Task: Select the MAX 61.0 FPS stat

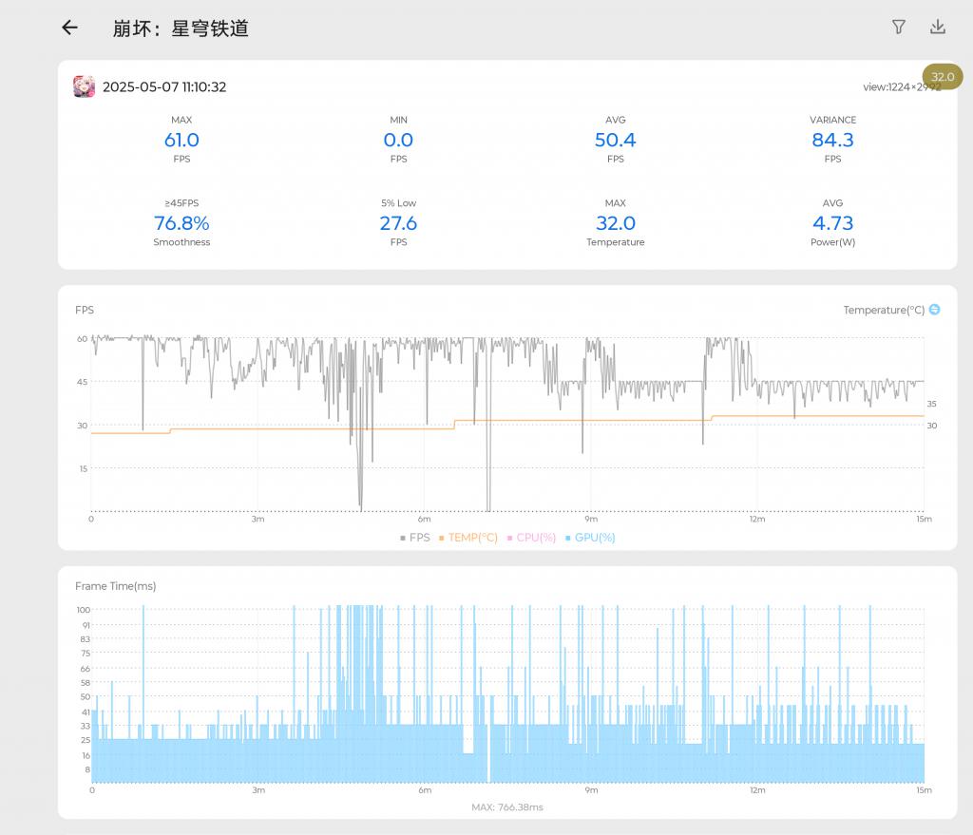Action: [181, 140]
